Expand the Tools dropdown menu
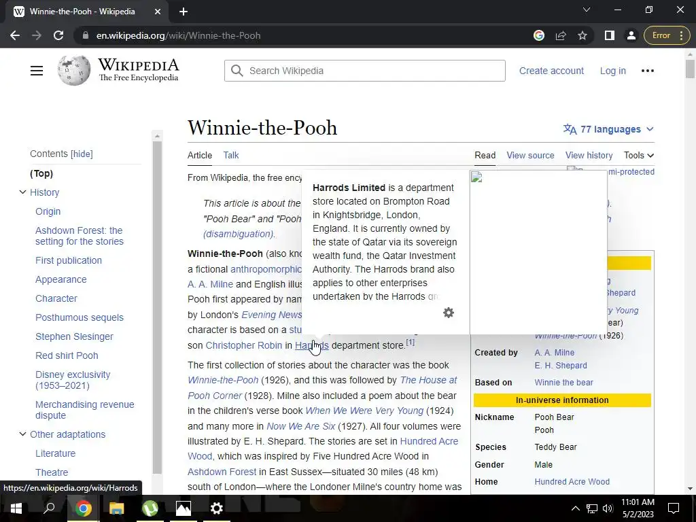Image resolution: width=696 pixels, height=522 pixels. click(639, 156)
